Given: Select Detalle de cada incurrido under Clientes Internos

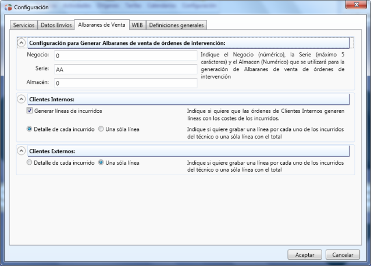Looking at the screenshot, I should point(30,128).
